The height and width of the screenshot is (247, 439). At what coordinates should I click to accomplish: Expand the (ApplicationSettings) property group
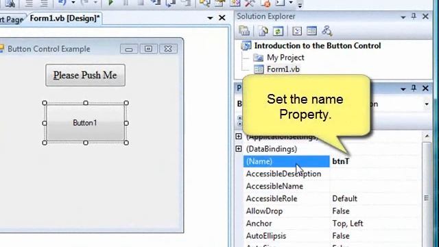[x=239, y=137]
